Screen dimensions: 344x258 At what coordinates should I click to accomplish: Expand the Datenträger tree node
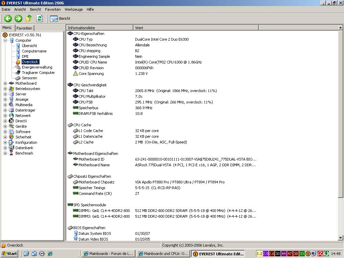(5, 110)
